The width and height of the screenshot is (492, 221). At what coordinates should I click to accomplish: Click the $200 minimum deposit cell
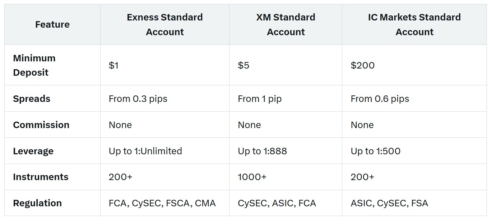[363, 65]
